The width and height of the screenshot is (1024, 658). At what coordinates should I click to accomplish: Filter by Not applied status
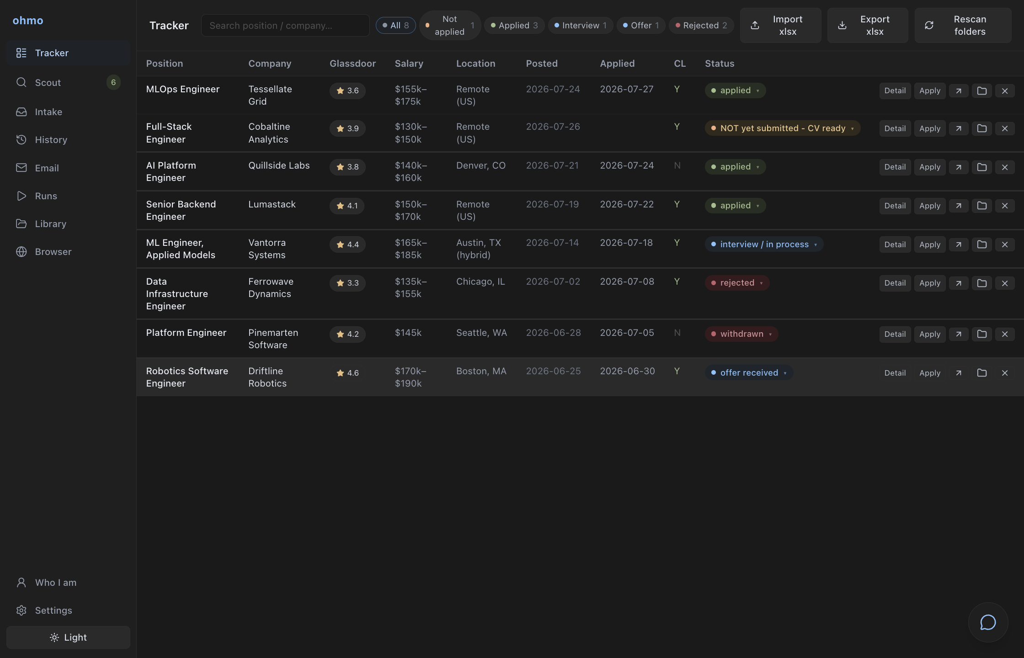click(x=450, y=26)
